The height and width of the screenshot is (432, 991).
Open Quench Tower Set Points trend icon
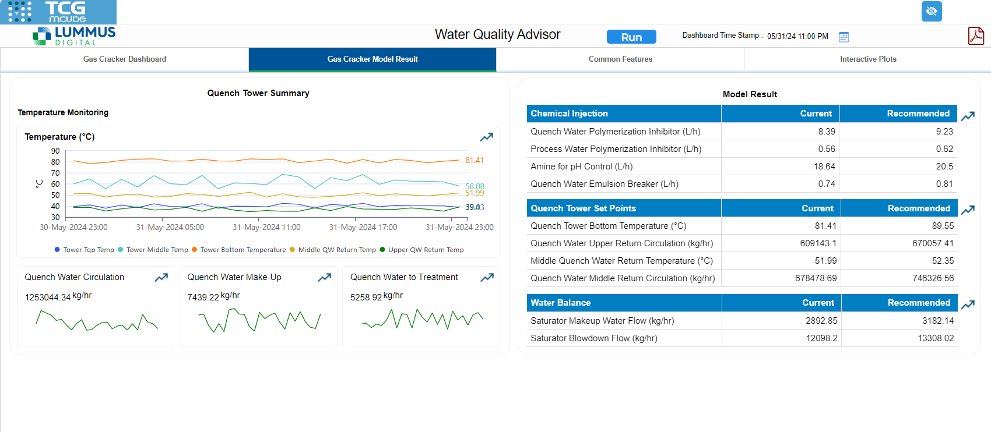pyautogui.click(x=968, y=210)
